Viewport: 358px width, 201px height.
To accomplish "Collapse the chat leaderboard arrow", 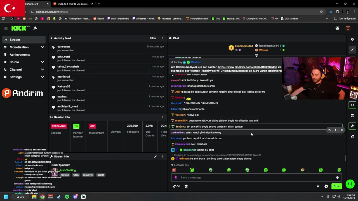I will pyautogui.click(x=256, y=55).
